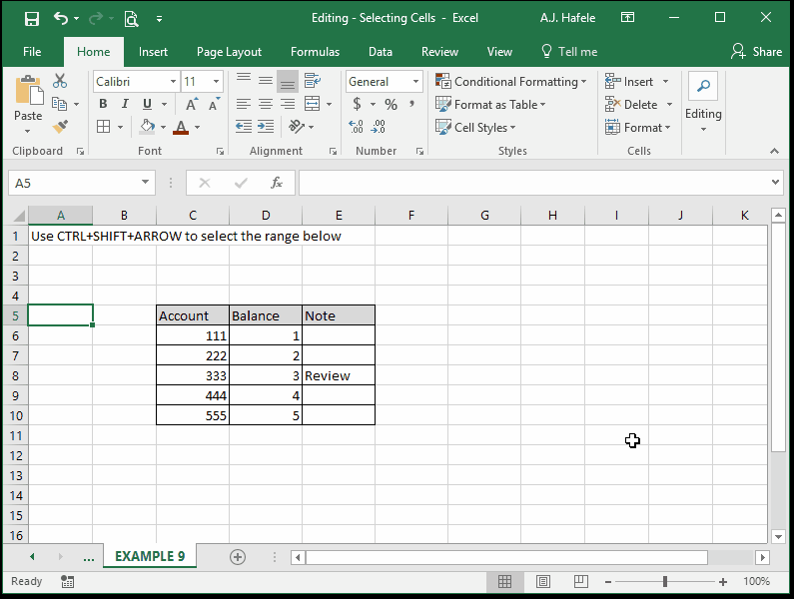Decrease the indent
Image resolution: width=794 pixels, height=599 pixels.
(x=244, y=127)
